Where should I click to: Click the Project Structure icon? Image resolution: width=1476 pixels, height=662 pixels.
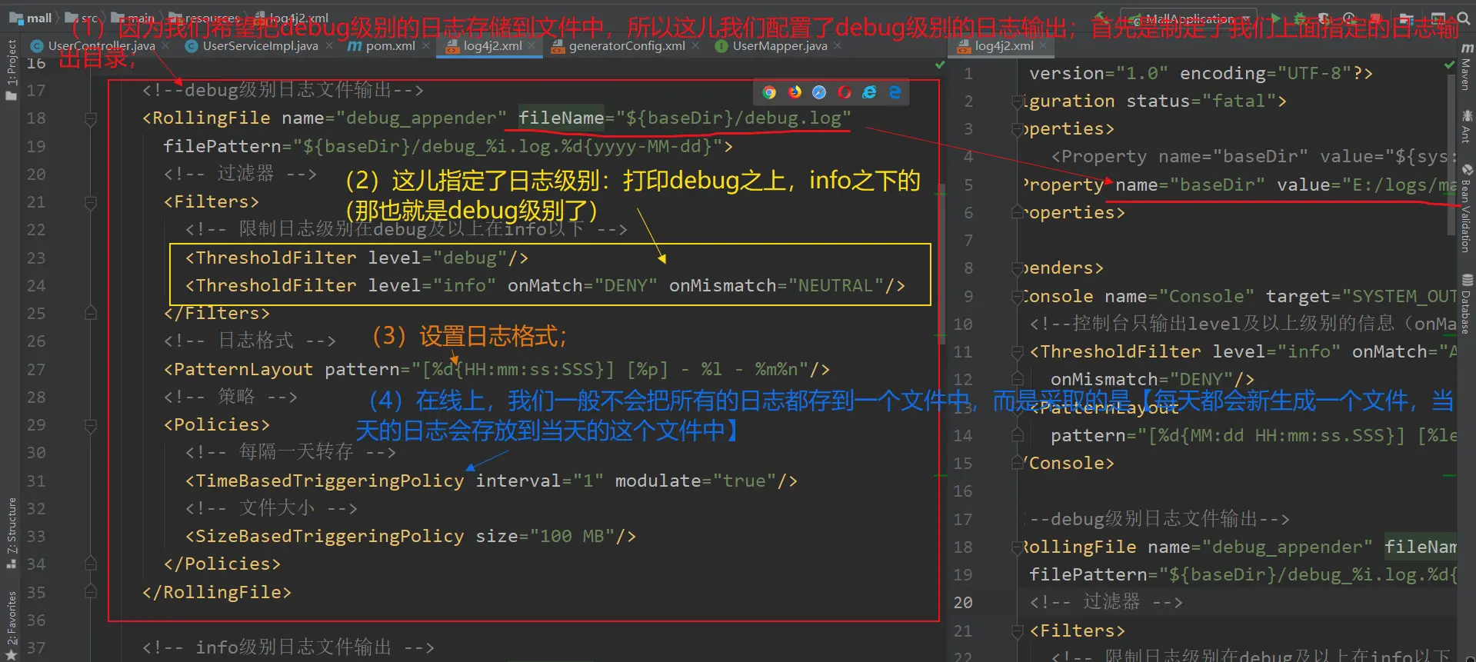click(x=1407, y=18)
